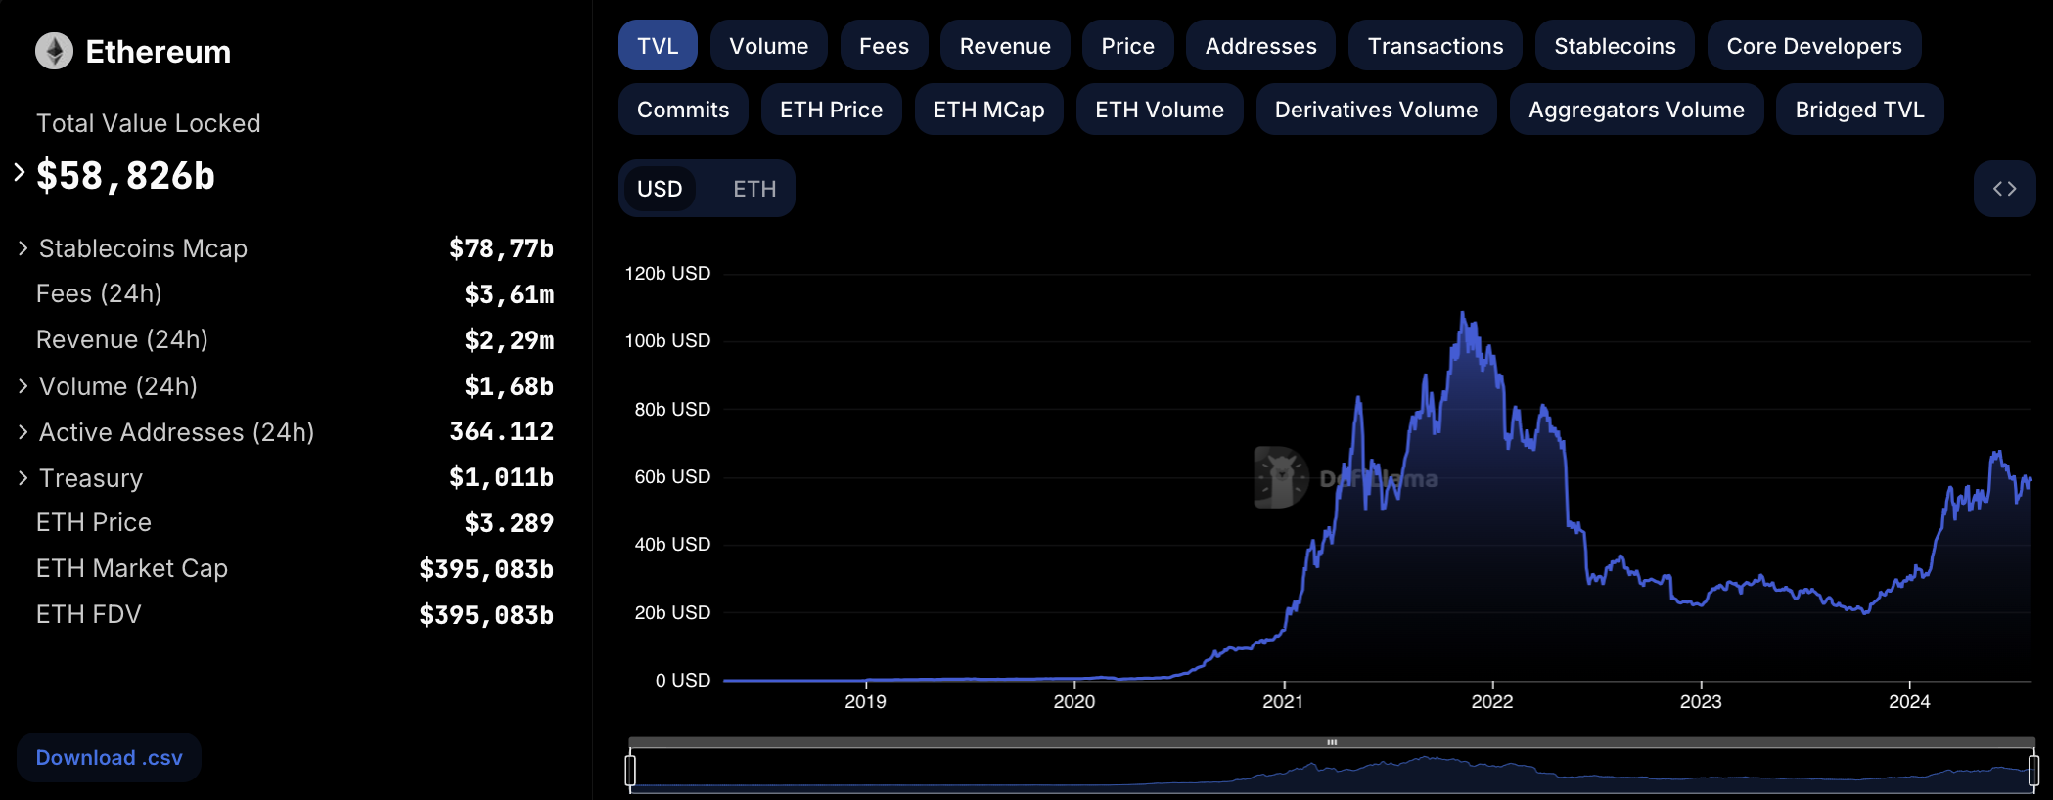Click the 100b USD y-axis label

tap(667, 341)
